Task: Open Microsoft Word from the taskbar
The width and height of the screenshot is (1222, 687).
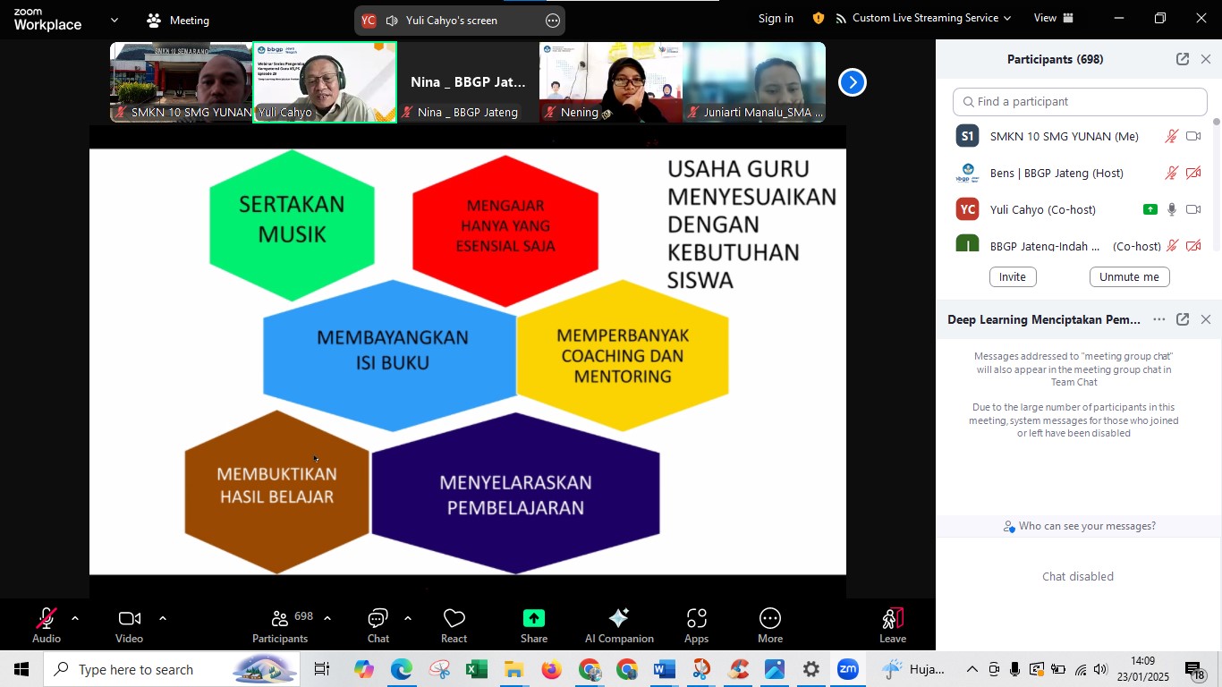Action: pyautogui.click(x=664, y=669)
